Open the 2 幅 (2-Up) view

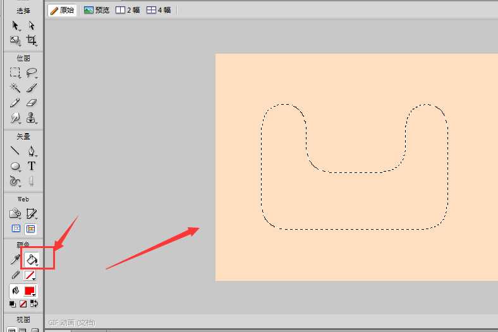click(x=128, y=10)
